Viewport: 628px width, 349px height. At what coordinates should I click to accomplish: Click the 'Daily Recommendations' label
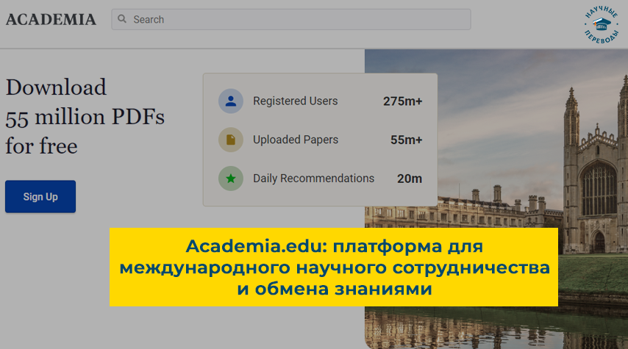[313, 179]
